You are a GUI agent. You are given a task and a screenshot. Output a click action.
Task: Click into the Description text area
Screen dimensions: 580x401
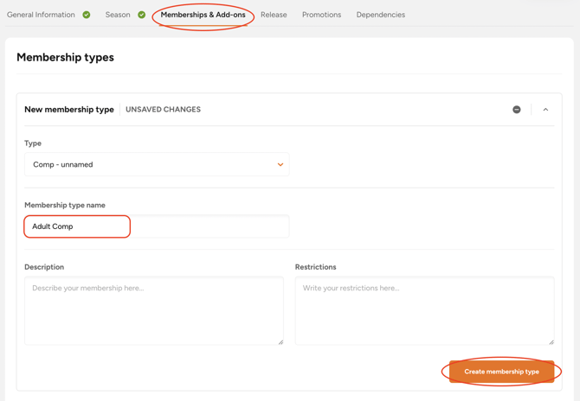coord(154,310)
